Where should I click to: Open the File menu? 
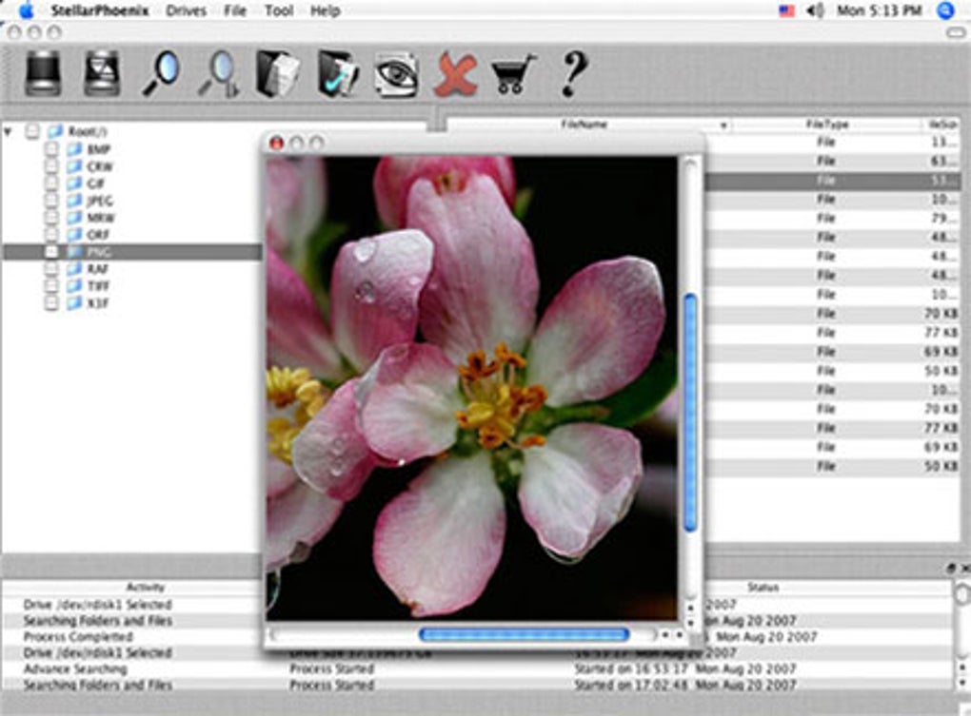(x=235, y=10)
